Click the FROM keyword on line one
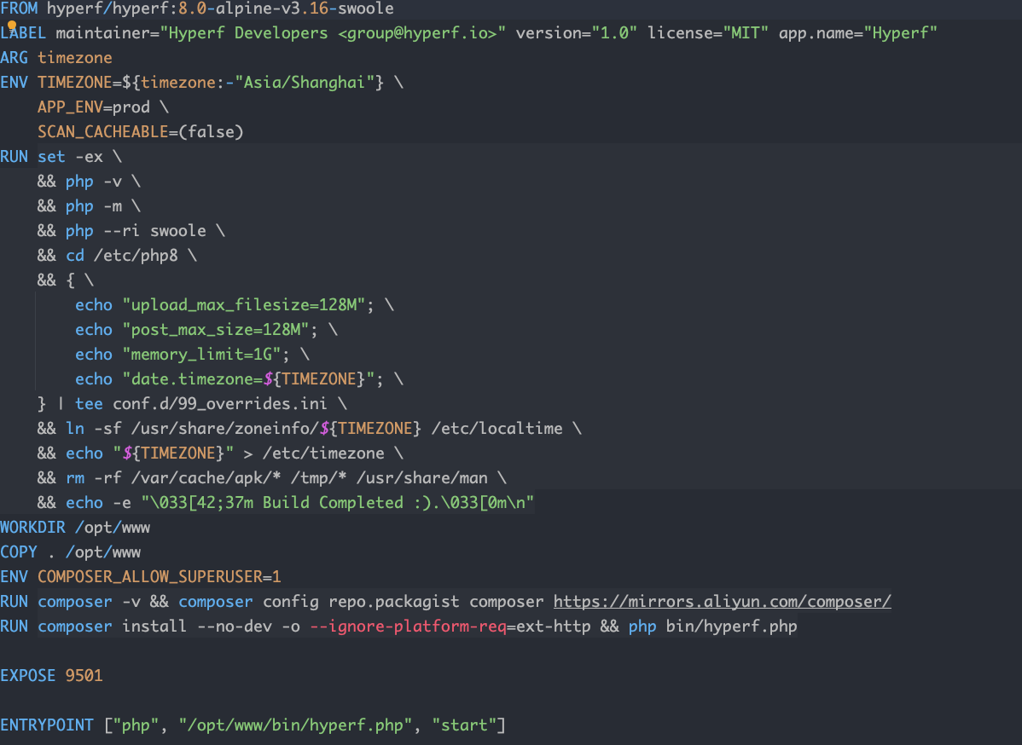 [19, 9]
